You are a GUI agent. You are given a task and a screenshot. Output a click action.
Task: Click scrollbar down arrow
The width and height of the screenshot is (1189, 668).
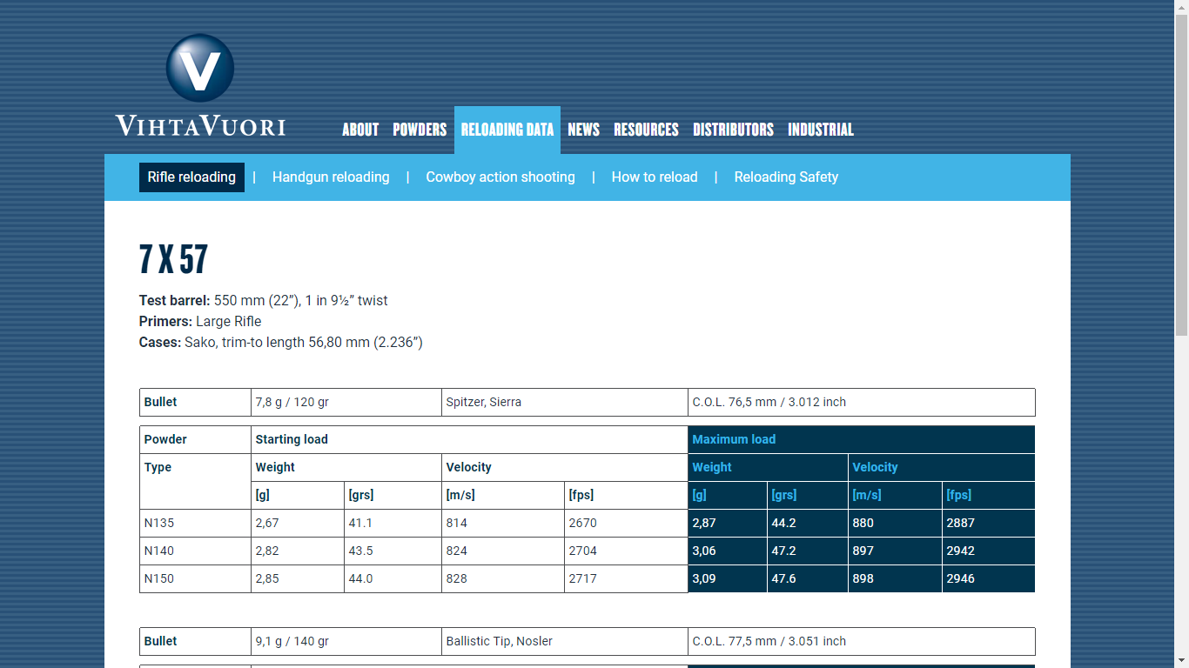(1181, 660)
